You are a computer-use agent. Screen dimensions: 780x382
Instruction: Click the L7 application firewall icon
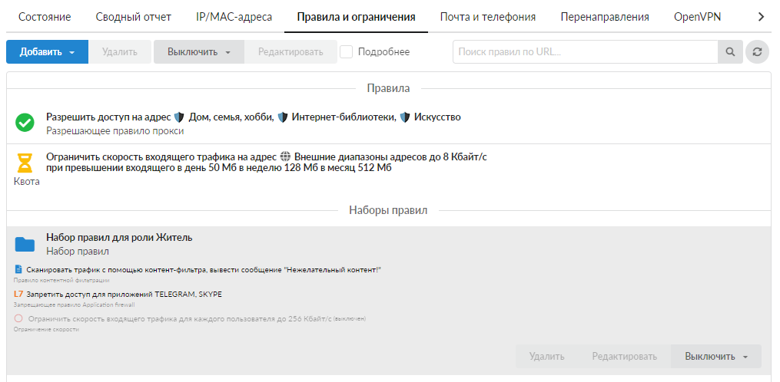click(18, 294)
